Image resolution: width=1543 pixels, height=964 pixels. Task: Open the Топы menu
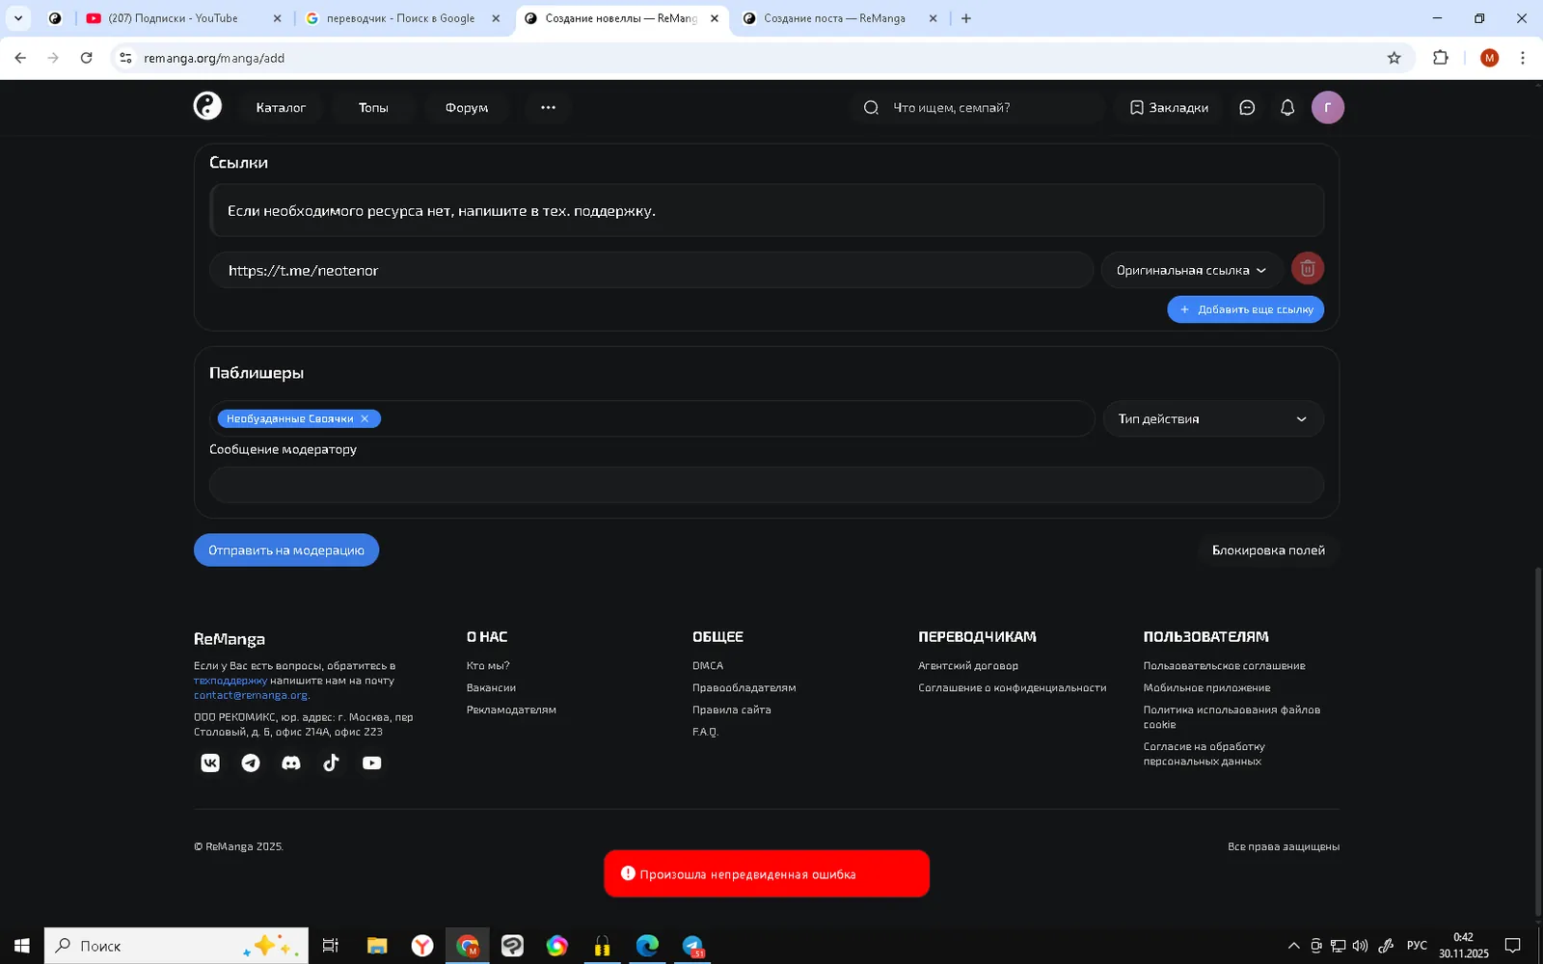[x=373, y=108]
